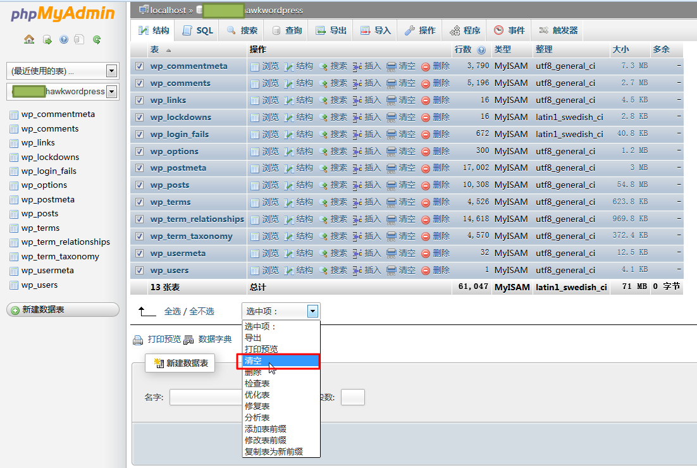Click table icon beside wp_options in sidebar
Image resolution: width=697 pixels, height=468 pixels.
coord(14,186)
